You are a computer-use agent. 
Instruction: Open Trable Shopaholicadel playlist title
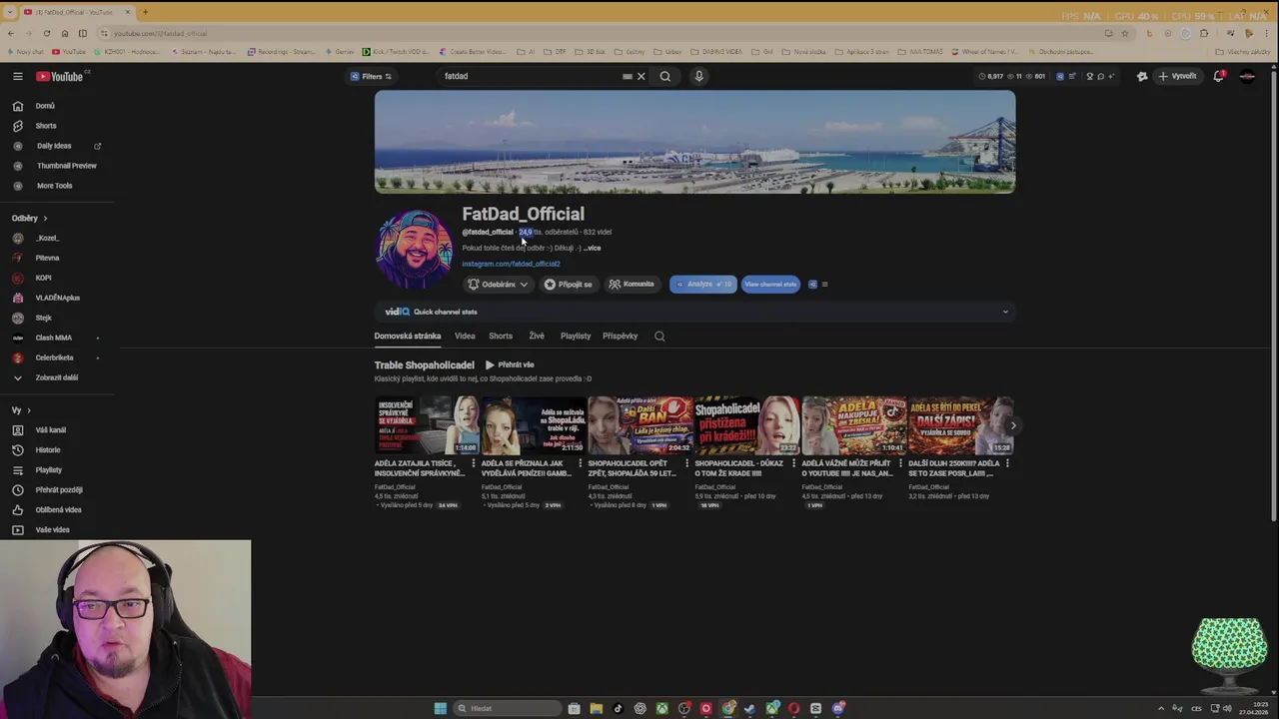pos(424,365)
